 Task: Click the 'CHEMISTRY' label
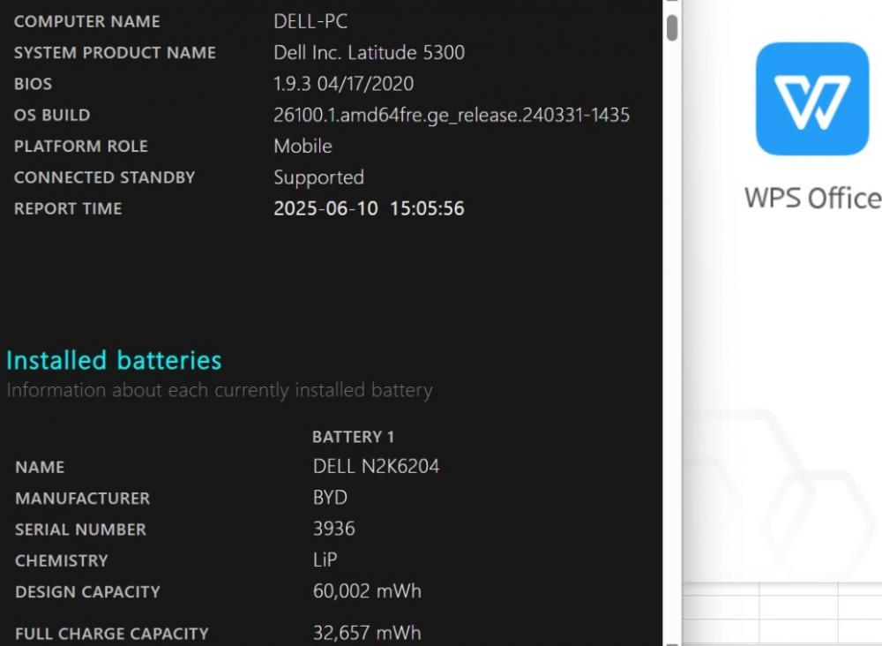coord(62,561)
